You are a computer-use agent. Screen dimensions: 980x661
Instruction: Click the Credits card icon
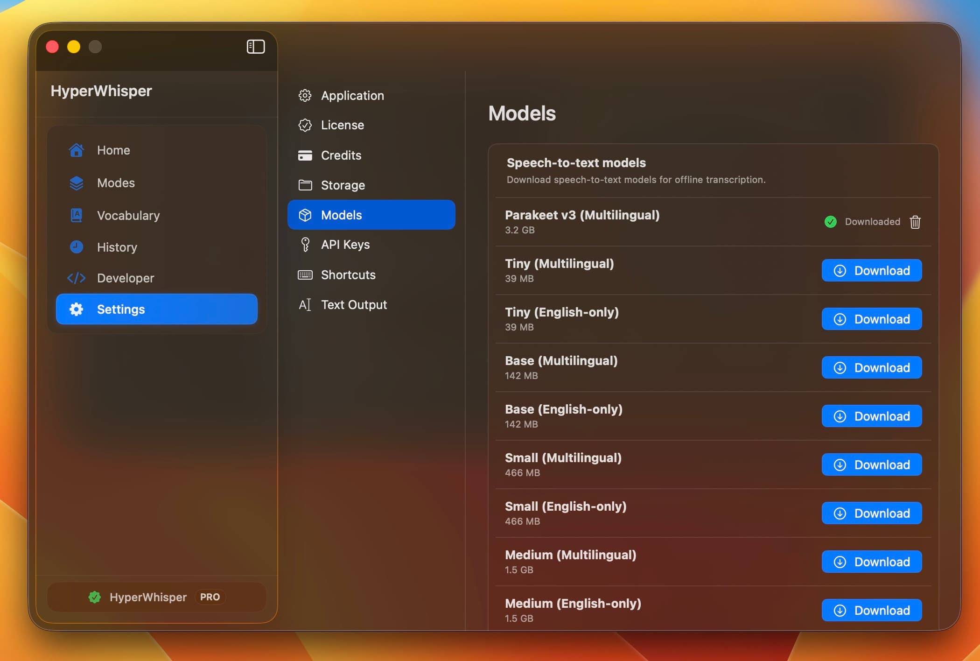coord(305,155)
